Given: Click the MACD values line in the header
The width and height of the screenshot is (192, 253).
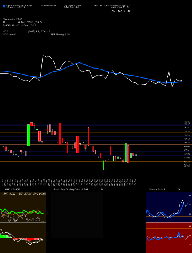Looking at the screenshot, I should (20, 25).
